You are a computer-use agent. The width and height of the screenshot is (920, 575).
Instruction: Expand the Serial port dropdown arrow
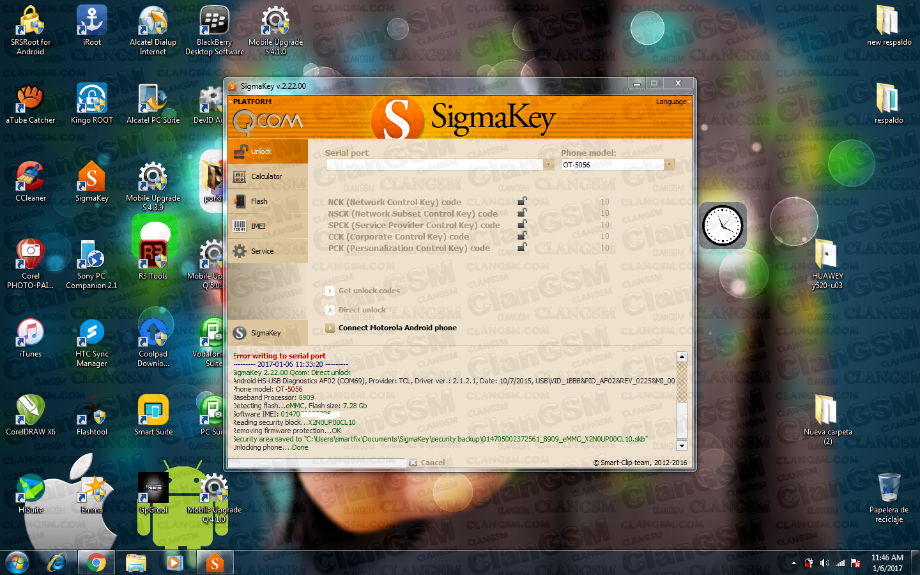(548, 165)
